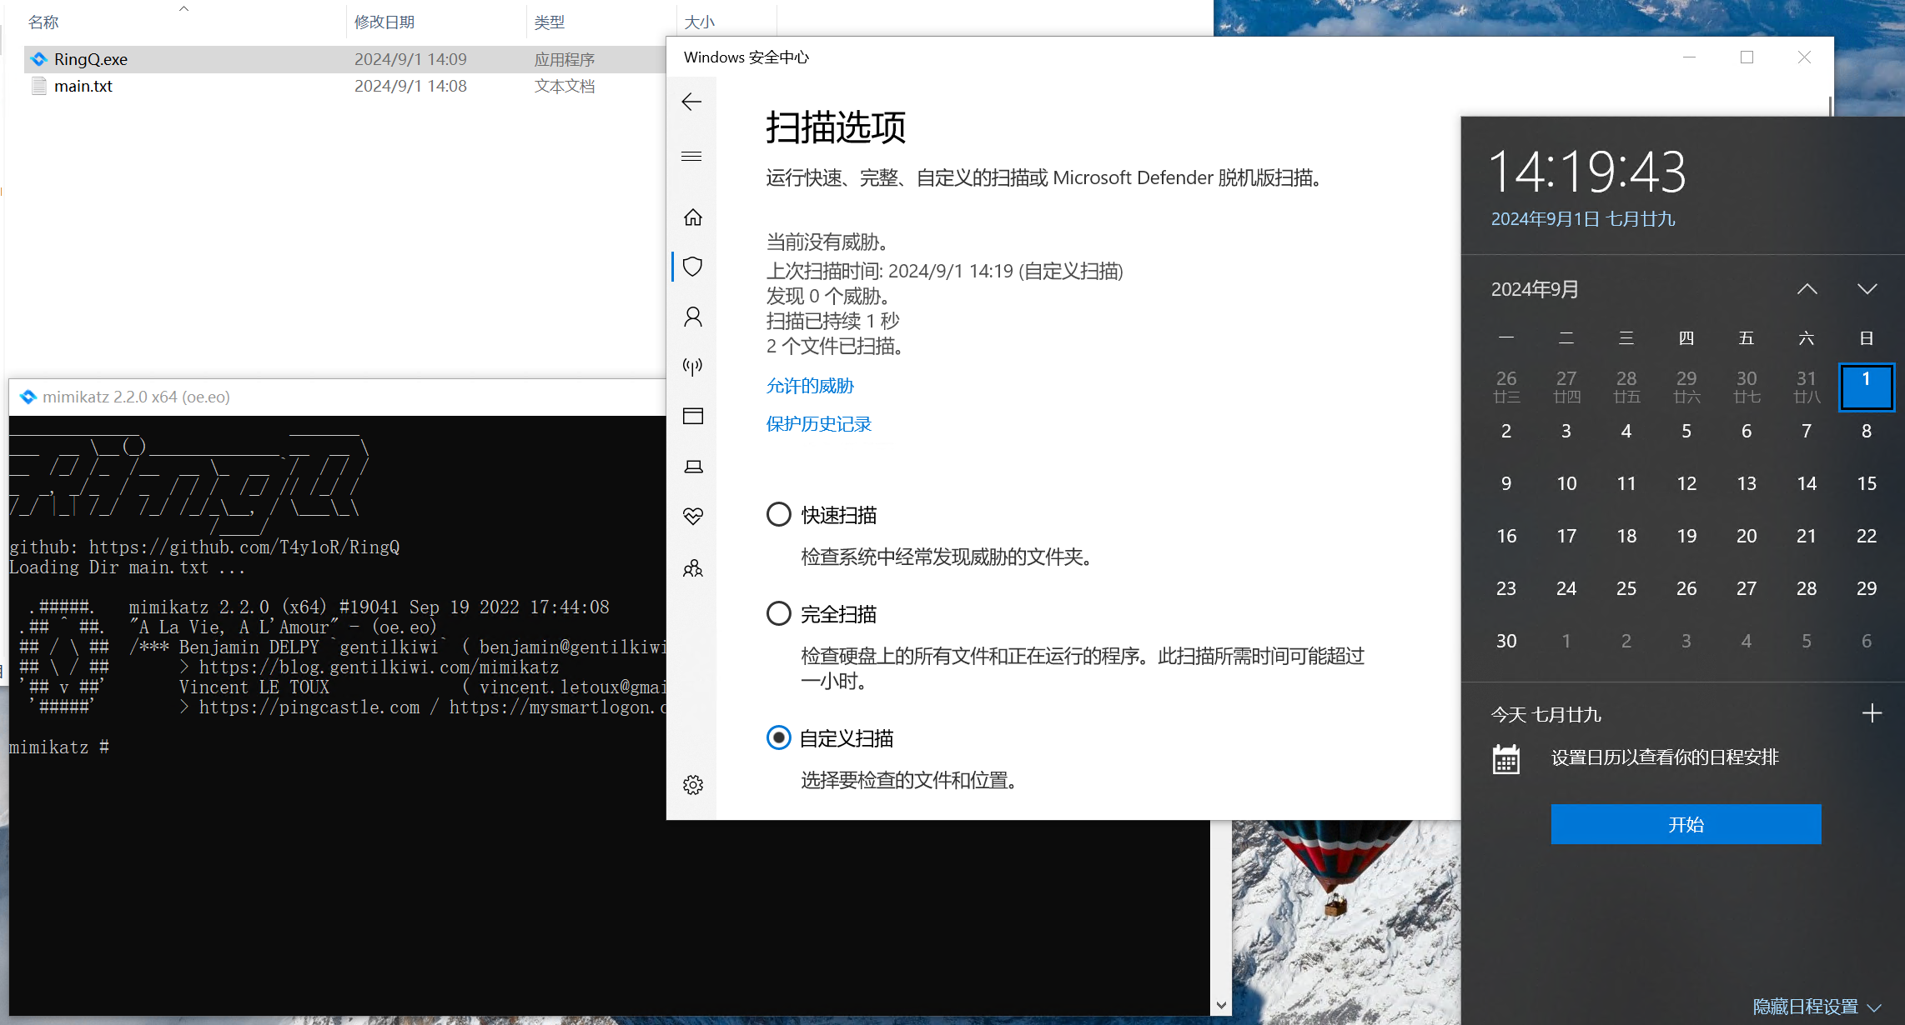Viewport: 1905px width, 1025px height.
Task: Open Account protection person icon
Action: coord(692,317)
